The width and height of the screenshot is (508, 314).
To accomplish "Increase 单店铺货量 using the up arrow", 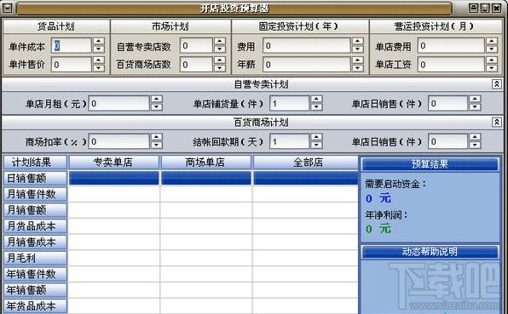I will tap(316, 100).
